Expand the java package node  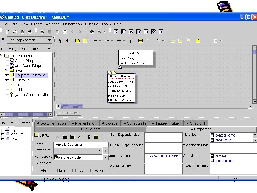point(6,70)
